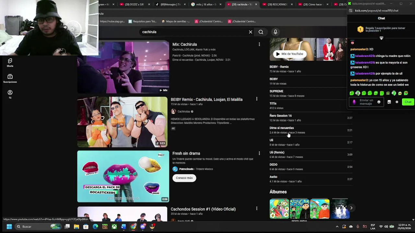Open Discord from the taskbar

coord(143,227)
